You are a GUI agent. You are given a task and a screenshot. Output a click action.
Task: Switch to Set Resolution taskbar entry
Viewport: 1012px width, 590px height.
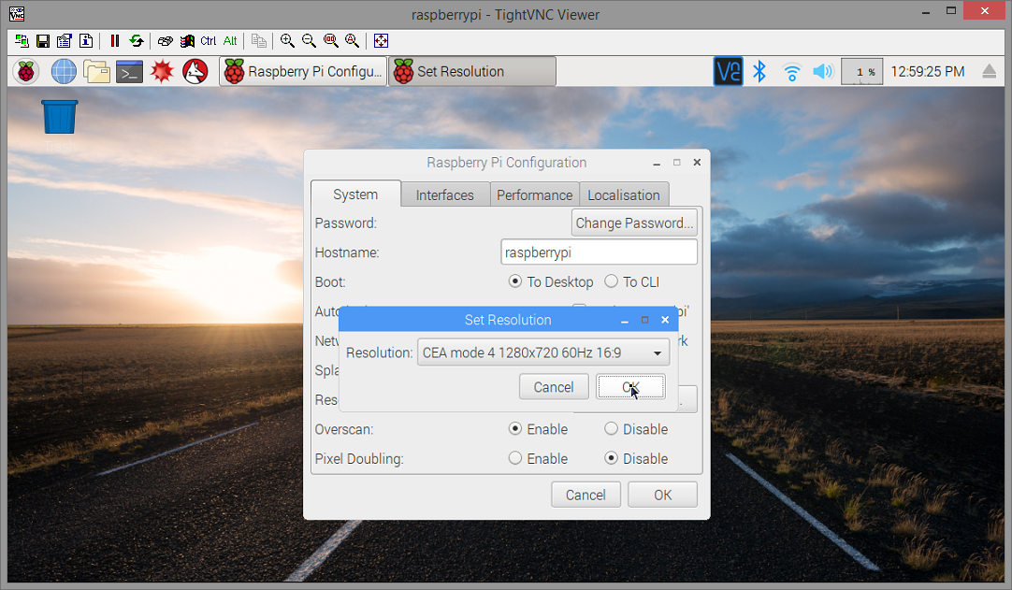pyautogui.click(x=471, y=72)
